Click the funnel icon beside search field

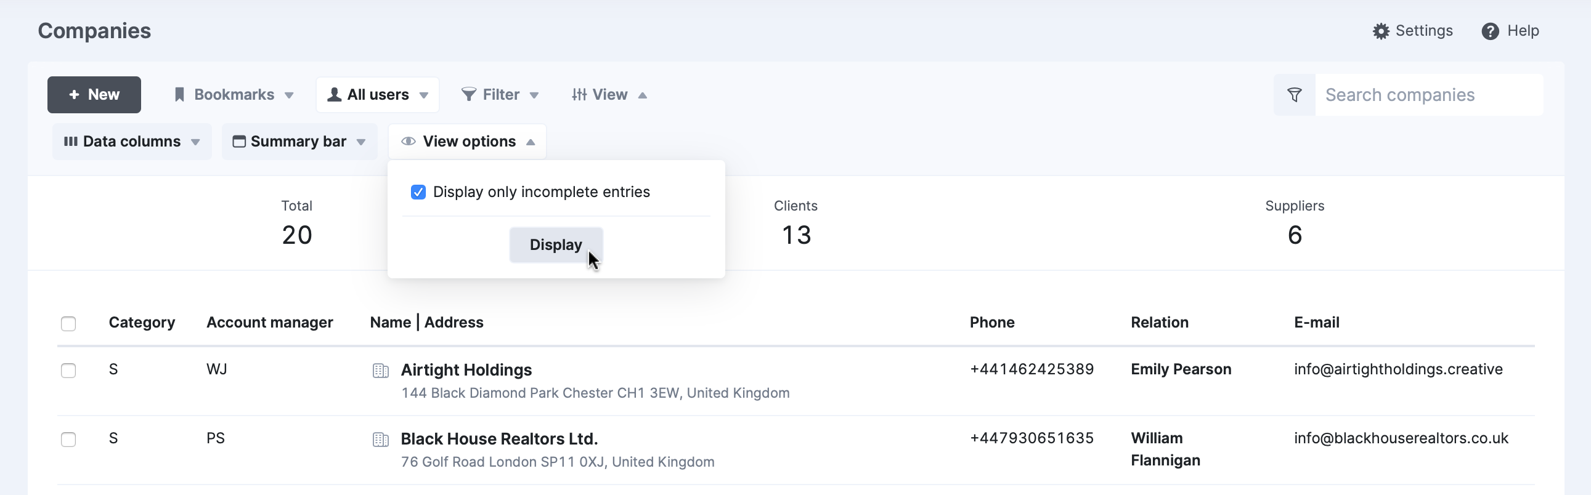click(x=1294, y=95)
